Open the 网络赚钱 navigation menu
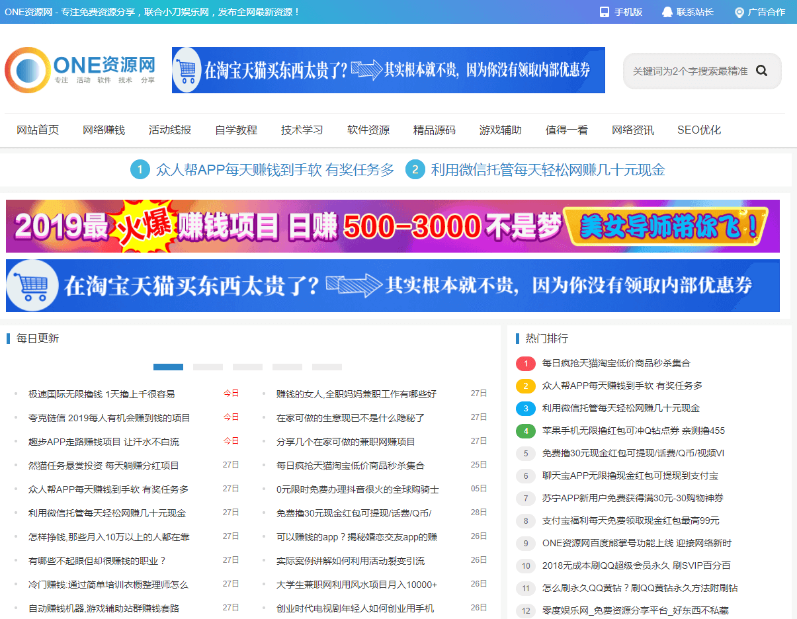Viewport: 797px width, 619px height. point(103,130)
